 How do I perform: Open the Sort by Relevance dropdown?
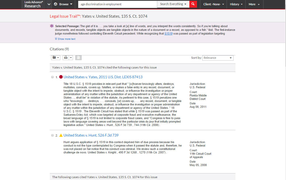pyautogui.click(x=218, y=58)
